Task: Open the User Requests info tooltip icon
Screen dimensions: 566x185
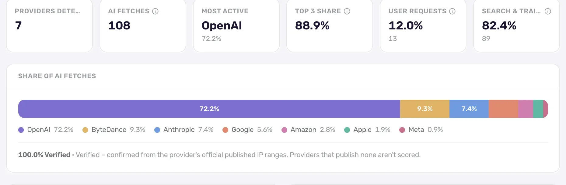Action: coord(452,12)
